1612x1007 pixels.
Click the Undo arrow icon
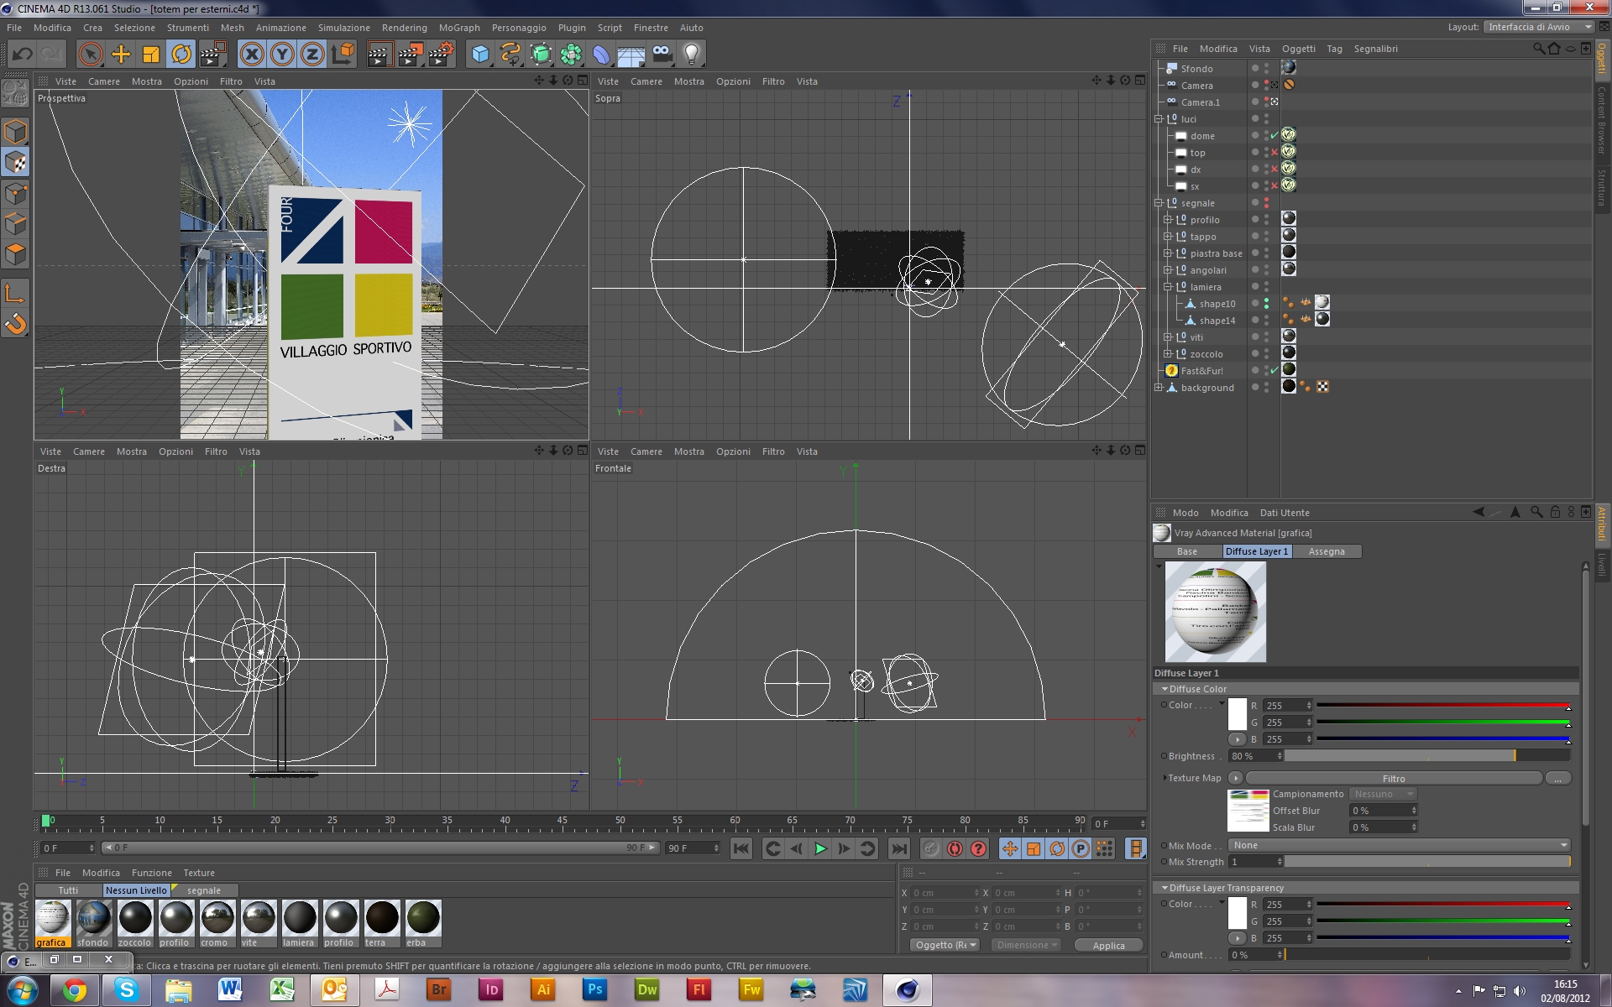tap(22, 55)
